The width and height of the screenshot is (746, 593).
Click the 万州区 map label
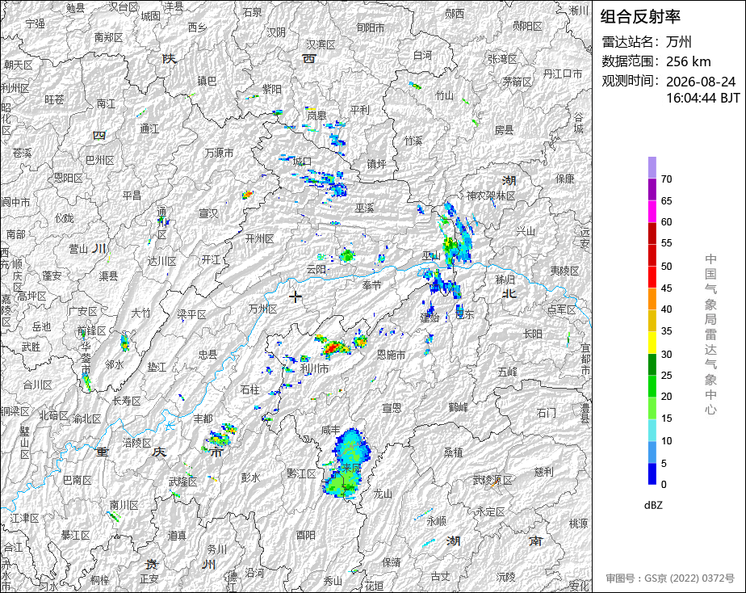[262, 309]
